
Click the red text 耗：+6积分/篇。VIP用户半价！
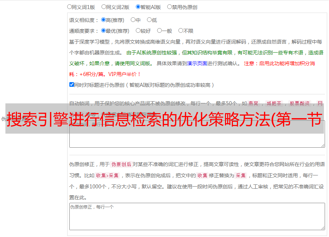(105, 74)
